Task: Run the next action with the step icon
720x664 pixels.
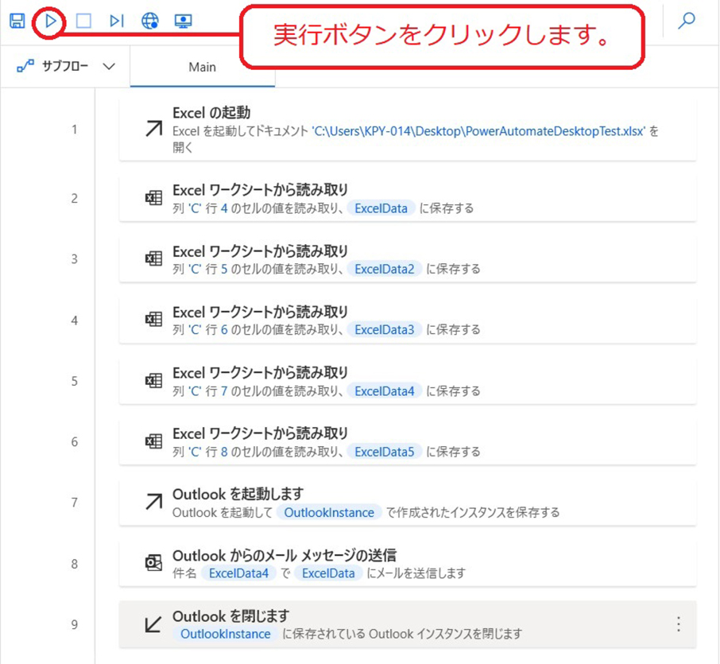Action: [x=117, y=21]
